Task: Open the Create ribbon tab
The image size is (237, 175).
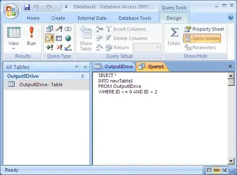Action: coord(58,18)
